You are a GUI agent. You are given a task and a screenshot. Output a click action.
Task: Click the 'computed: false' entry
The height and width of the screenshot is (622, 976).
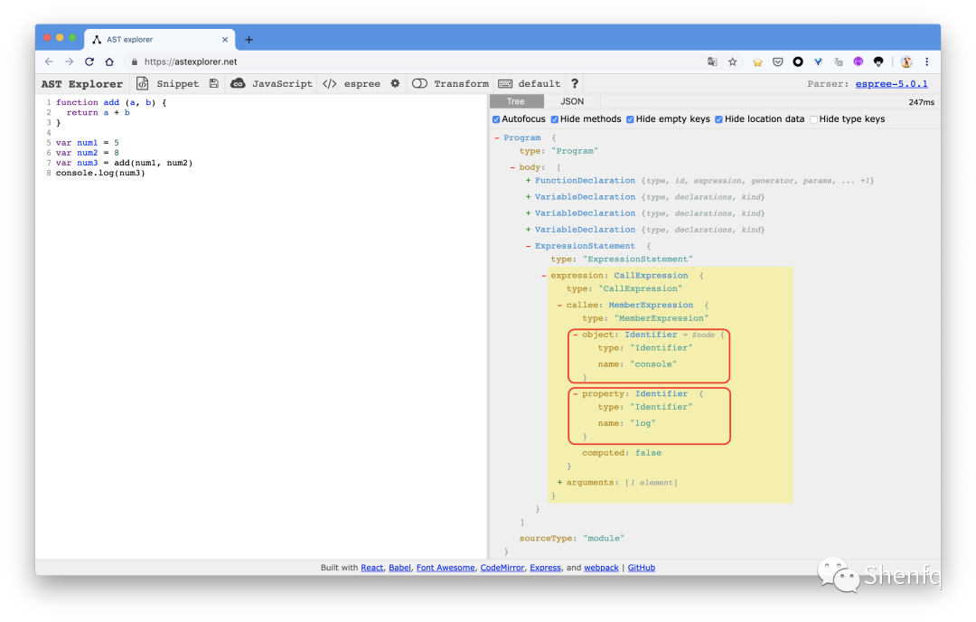tap(622, 453)
